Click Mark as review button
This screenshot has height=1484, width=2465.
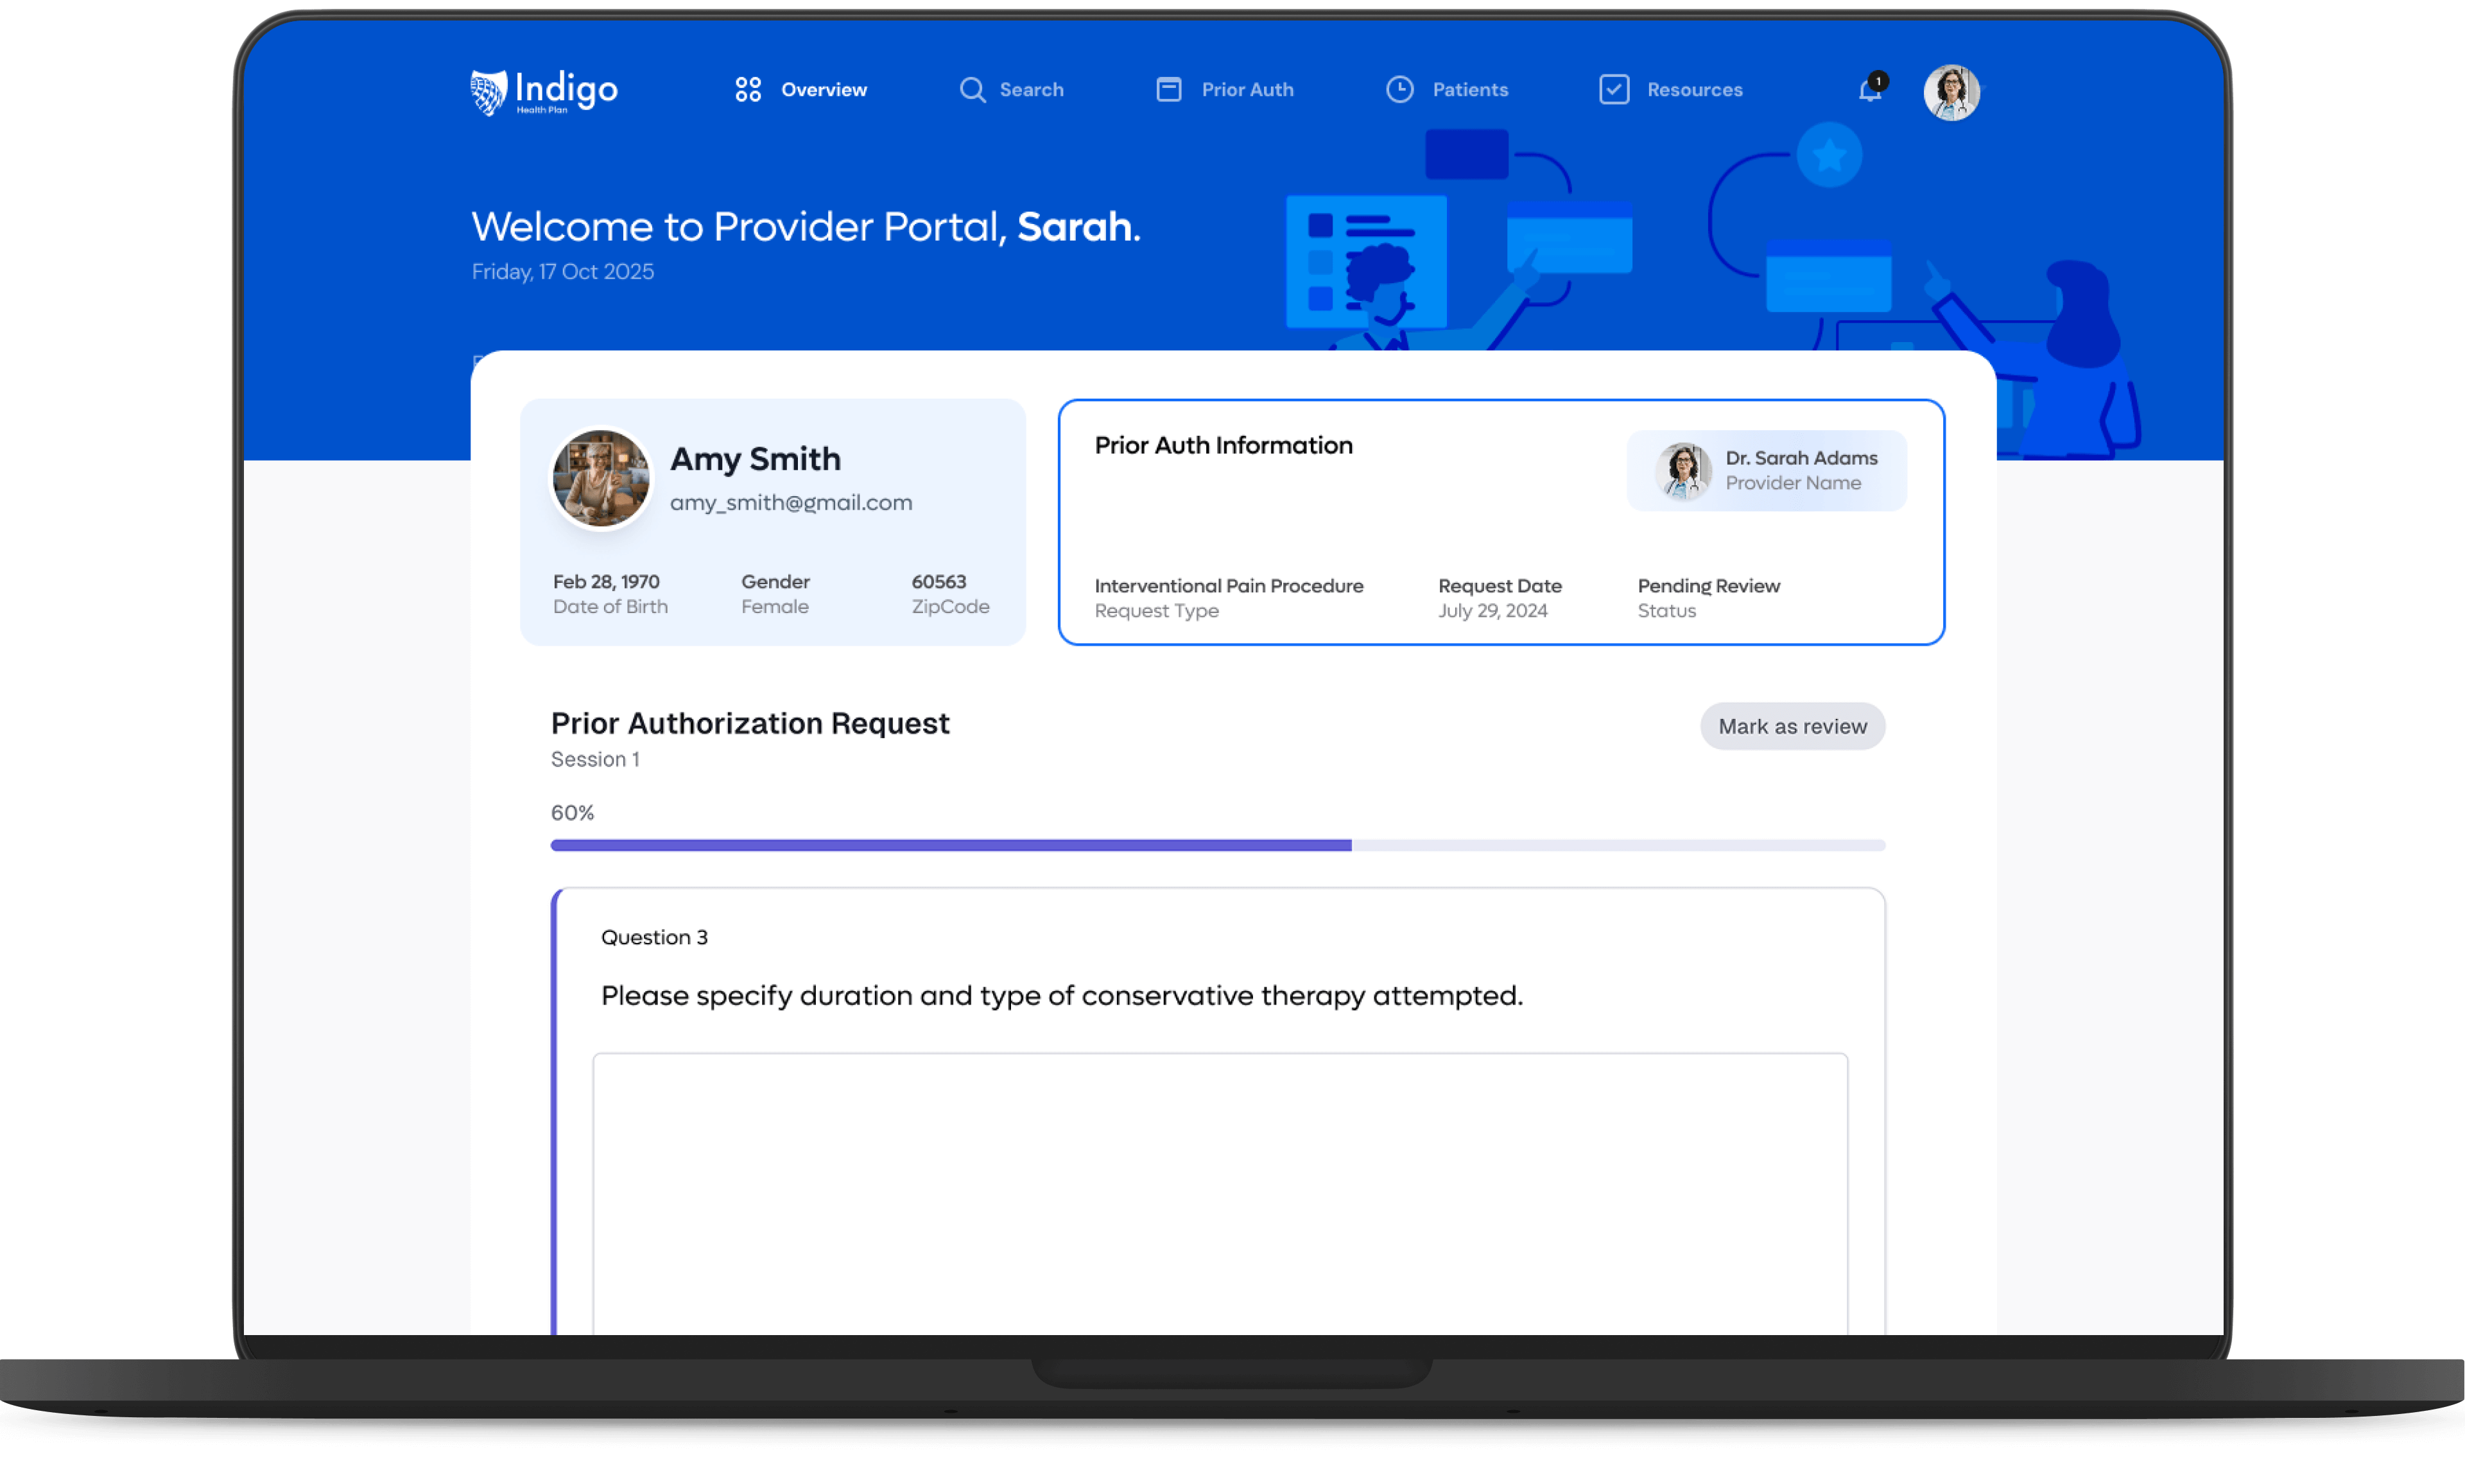pos(1792,727)
